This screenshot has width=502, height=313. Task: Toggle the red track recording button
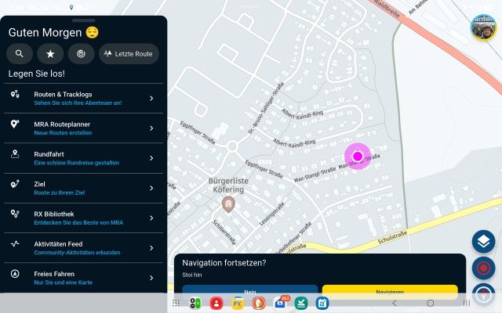pos(483,268)
